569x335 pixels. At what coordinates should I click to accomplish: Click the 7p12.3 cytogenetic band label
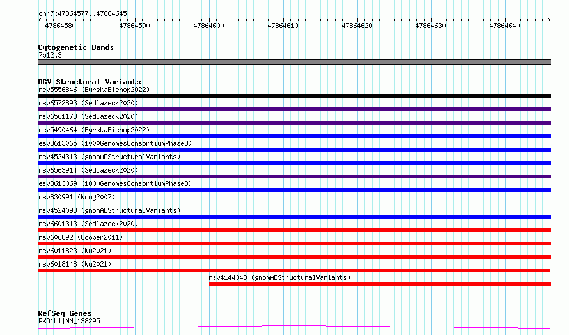coord(50,55)
